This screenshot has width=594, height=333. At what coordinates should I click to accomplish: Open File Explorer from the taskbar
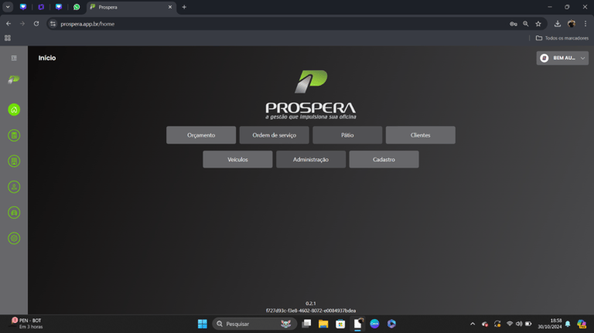tap(323, 324)
